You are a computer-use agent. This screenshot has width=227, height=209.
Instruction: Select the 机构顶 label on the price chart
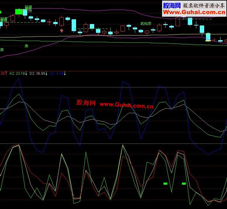point(146,24)
